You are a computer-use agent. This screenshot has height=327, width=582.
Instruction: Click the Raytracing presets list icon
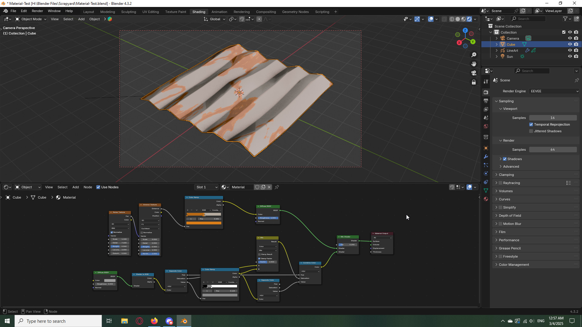[568, 183]
